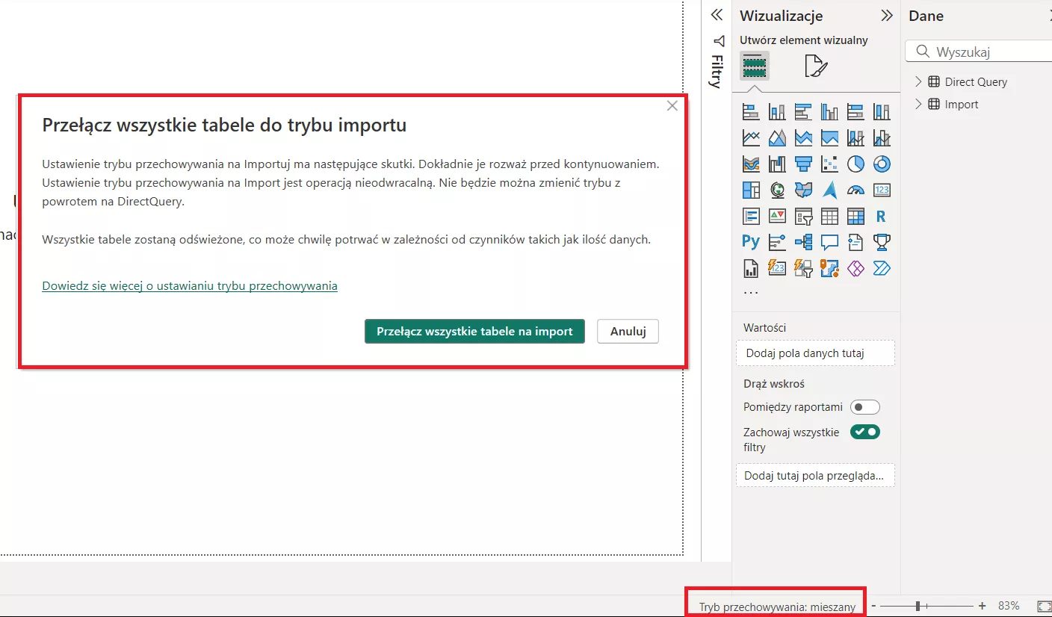Expand the Import table
Screen dimensions: 1052x617
pos(918,105)
